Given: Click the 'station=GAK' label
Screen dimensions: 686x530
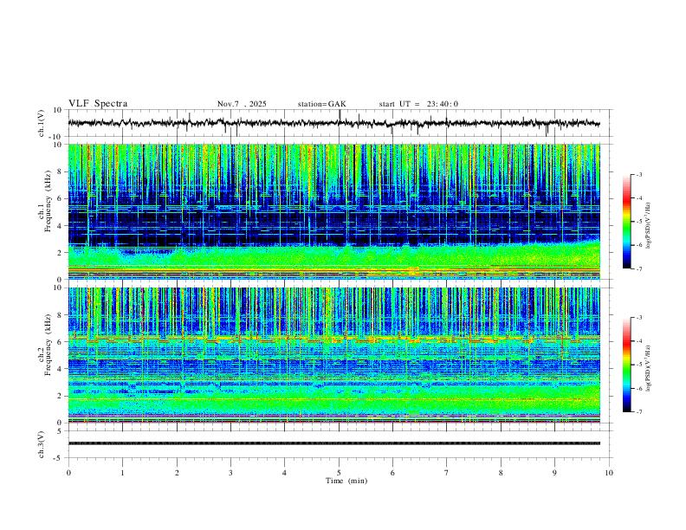Looking at the screenshot, I should (x=321, y=104).
